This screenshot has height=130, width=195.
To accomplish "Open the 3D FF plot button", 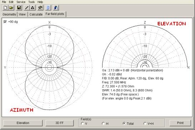I will coord(60,123).
